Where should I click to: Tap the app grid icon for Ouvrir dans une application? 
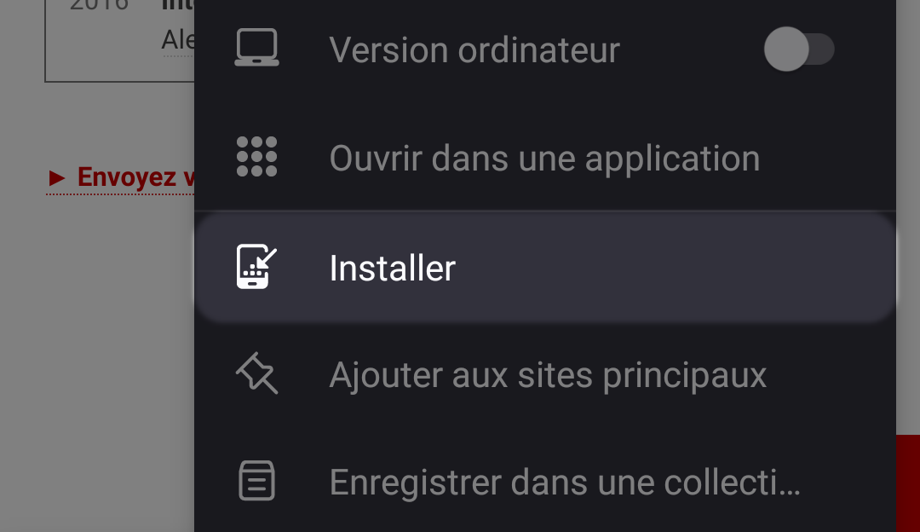coord(256,157)
